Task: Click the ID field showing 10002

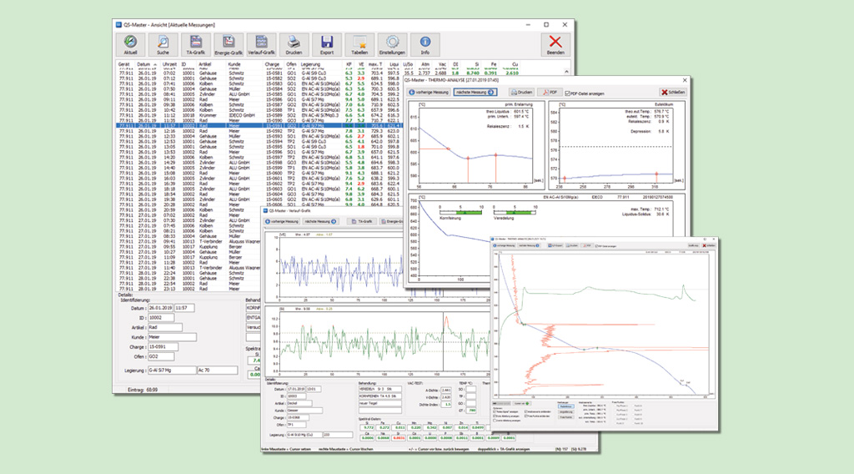Action: click(x=161, y=318)
